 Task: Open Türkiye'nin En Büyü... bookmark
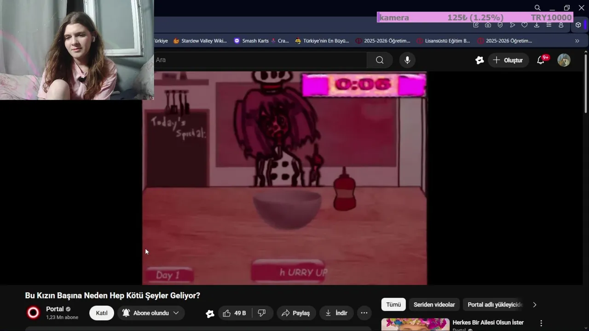point(322,41)
